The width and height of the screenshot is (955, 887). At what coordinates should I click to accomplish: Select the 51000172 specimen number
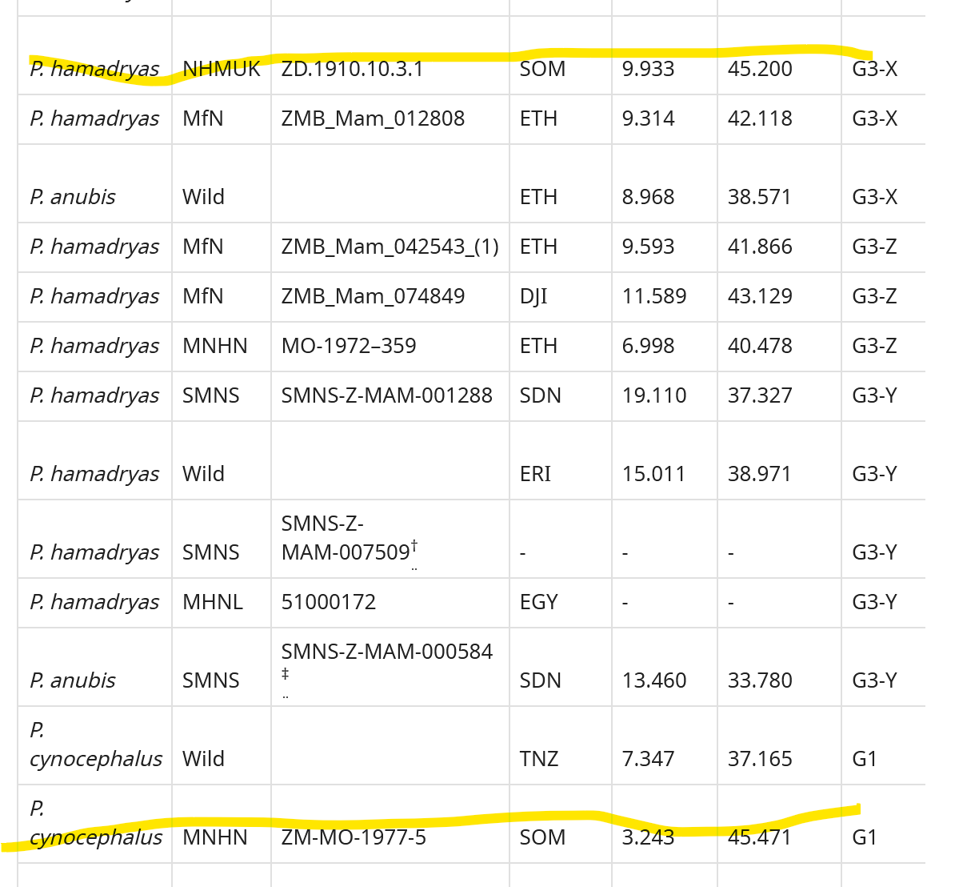tap(328, 603)
